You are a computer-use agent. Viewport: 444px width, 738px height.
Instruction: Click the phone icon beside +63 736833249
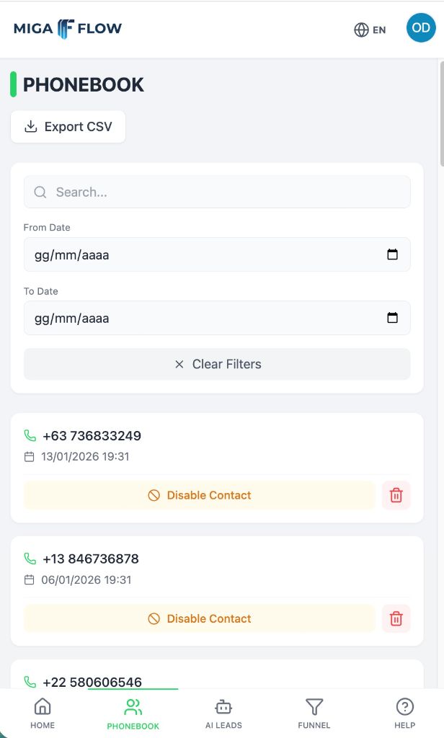click(x=30, y=435)
